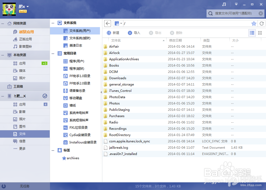Open PP助手2.0目录
This screenshot has height=190, width=266.
click(x=75, y=83)
